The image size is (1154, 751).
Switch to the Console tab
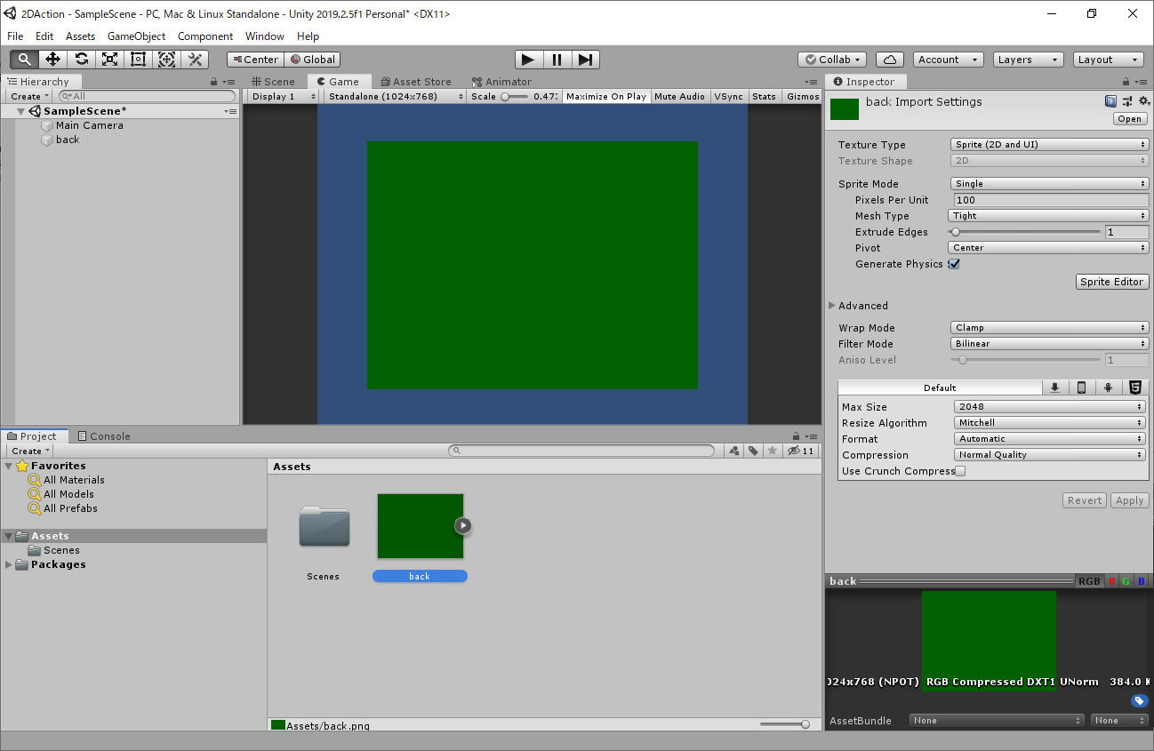tap(104, 436)
